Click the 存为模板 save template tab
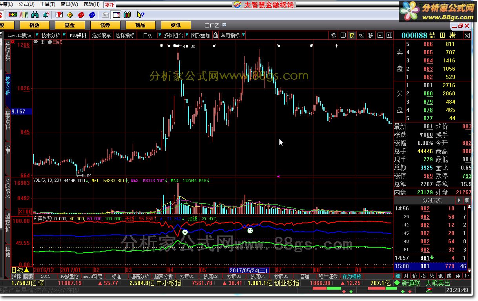The image size is (478, 301). pyautogui.click(x=352, y=276)
